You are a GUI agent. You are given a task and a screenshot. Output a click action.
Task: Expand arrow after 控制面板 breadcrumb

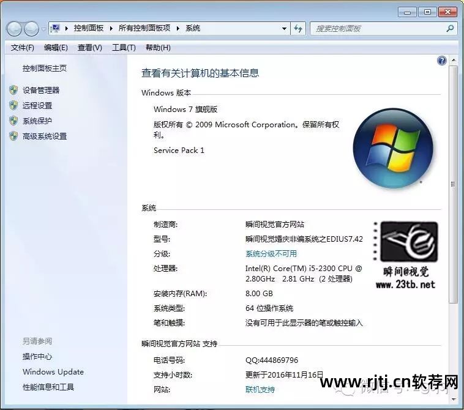pyautogui.click(x=111, y=28)
